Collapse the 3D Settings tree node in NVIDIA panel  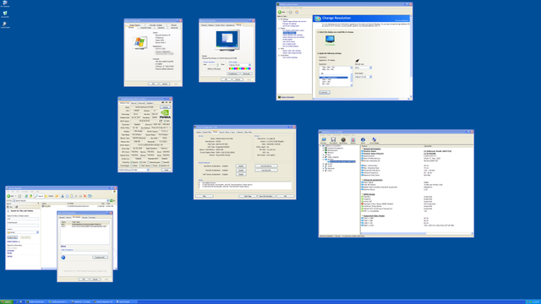(x=279, y=19)
